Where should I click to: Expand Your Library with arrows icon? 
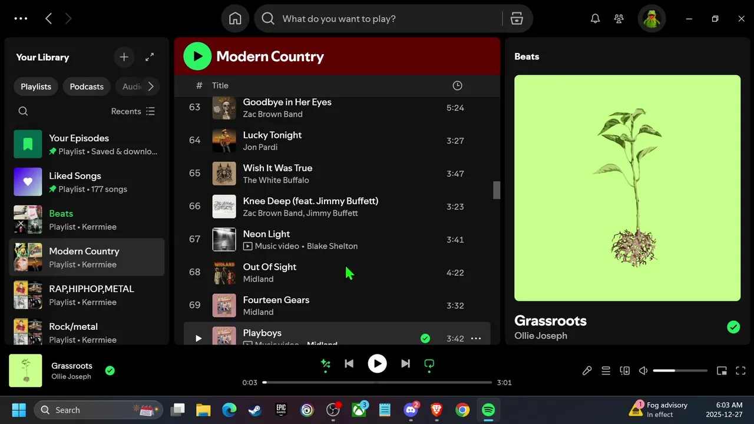click(150, 57)
